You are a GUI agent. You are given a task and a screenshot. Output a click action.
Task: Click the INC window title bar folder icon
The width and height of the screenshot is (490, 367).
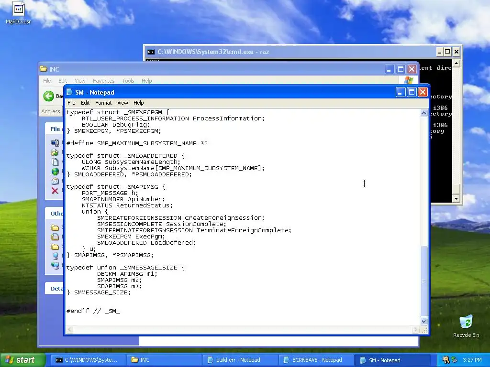click(43, 69)
